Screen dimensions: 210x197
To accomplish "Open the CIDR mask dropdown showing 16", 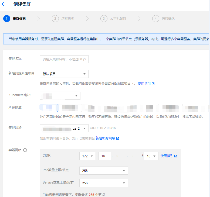I will 151,156.
